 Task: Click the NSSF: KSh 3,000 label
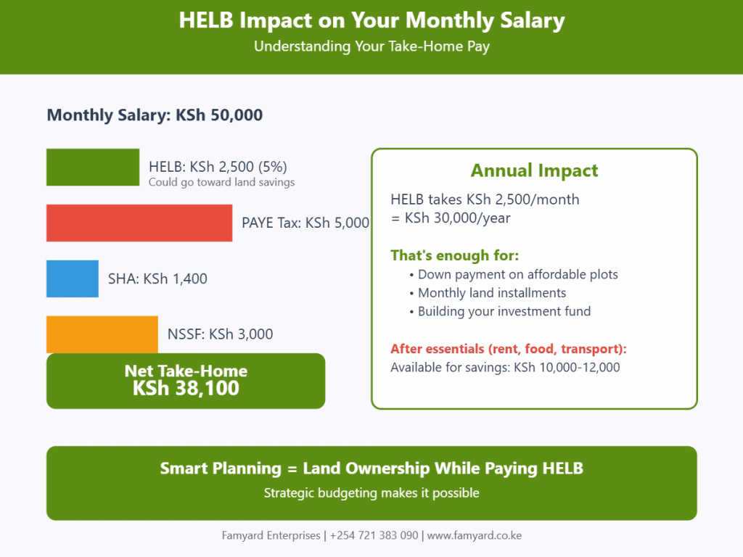pyautogui.click(x=221, y=334)
